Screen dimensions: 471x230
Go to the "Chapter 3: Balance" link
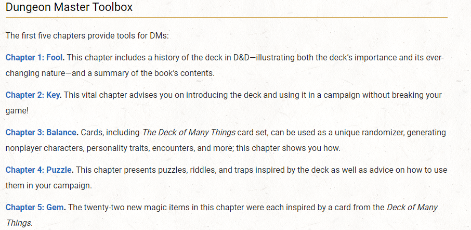(x=42, y=133)
